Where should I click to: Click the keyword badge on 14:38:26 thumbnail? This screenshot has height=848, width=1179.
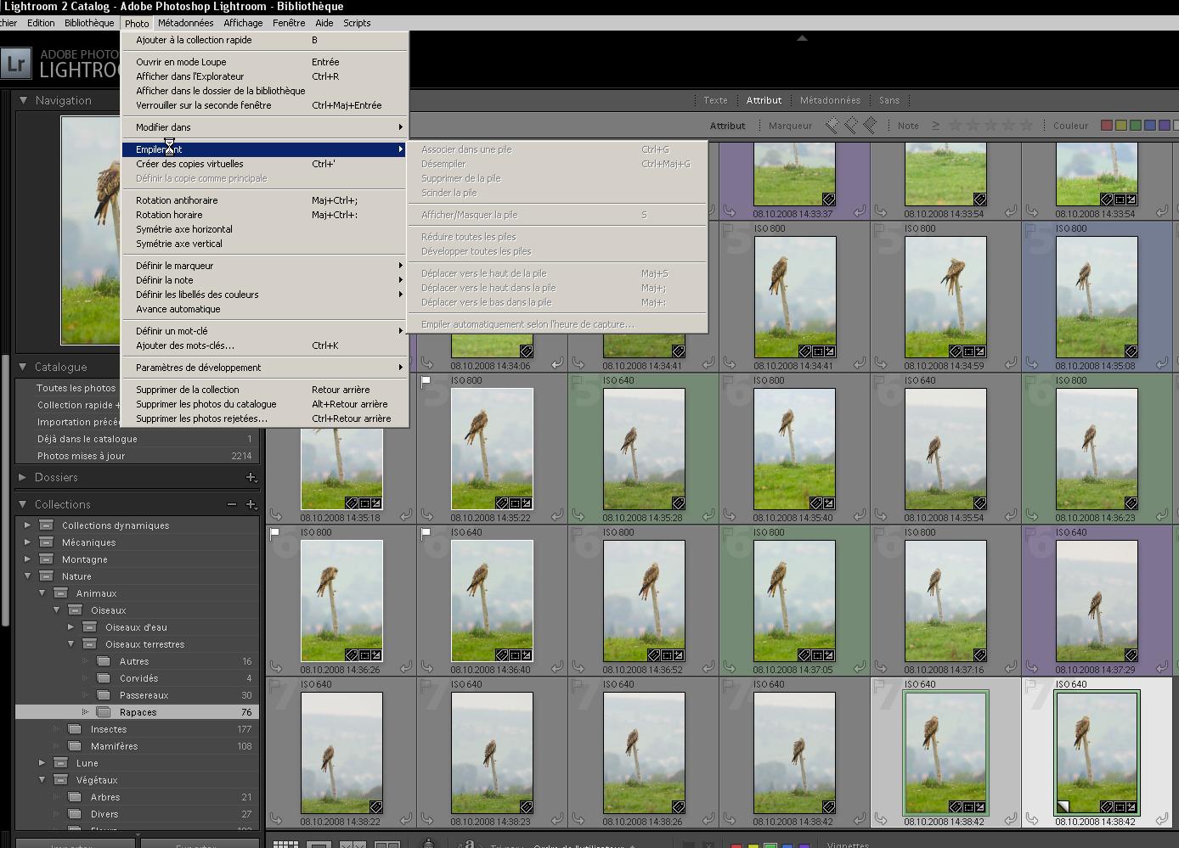(678, 807)
